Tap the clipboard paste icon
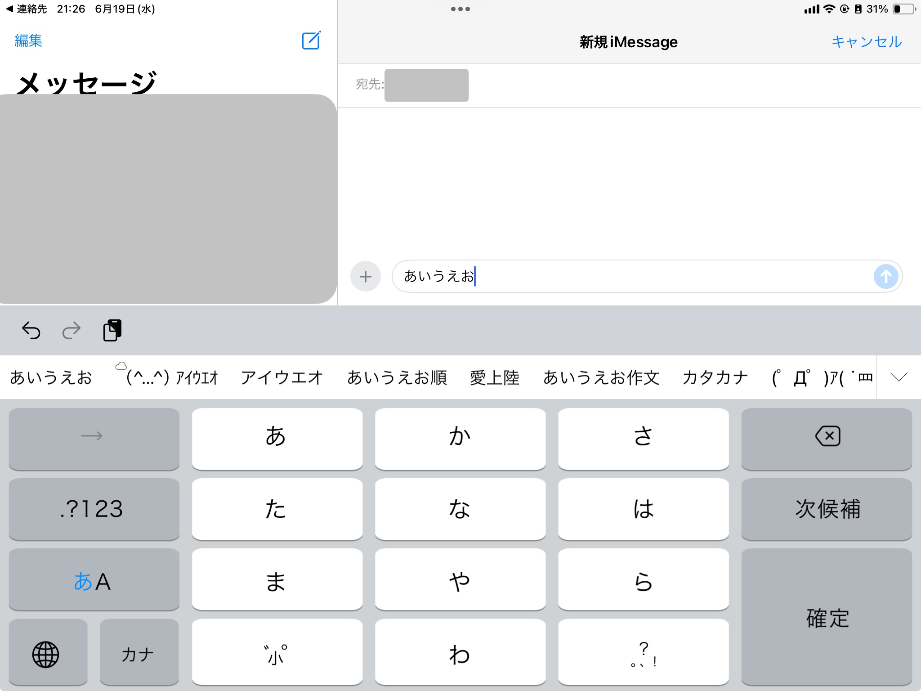The width and height of the screenshot is (921, 691). (x=112, y=331)
